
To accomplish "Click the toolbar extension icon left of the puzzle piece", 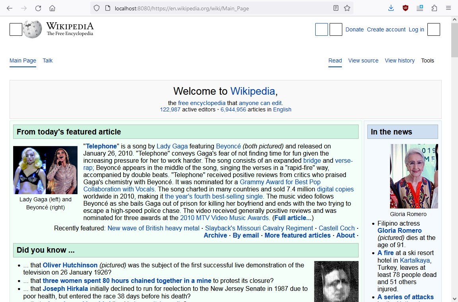I will [x=420, y=8].
